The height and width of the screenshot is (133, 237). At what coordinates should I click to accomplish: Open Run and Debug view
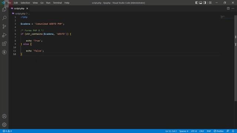click(x=4, y=35)
